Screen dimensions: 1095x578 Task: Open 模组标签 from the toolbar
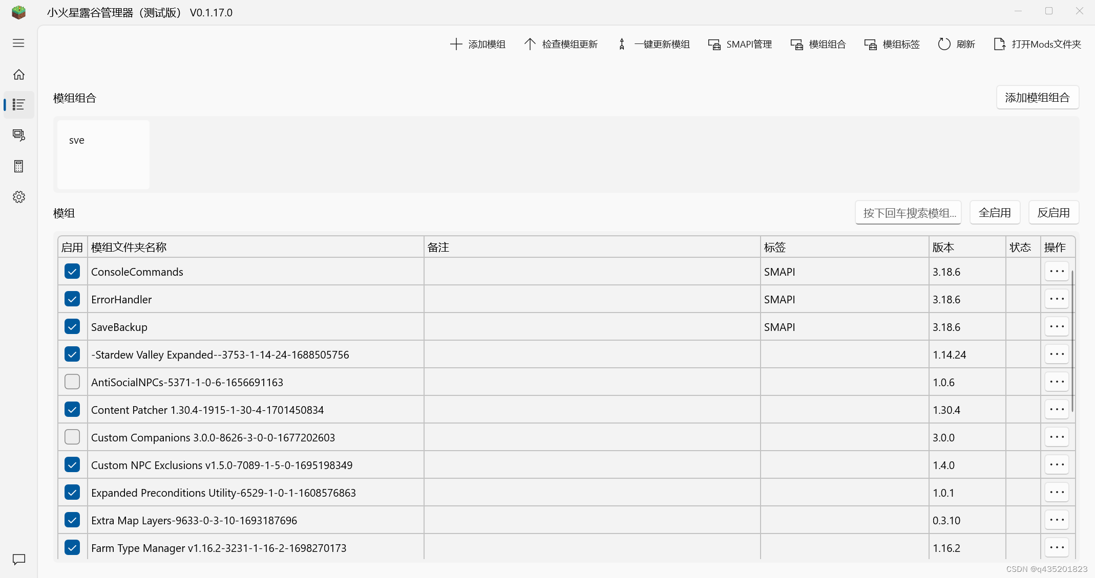point(892,45)
